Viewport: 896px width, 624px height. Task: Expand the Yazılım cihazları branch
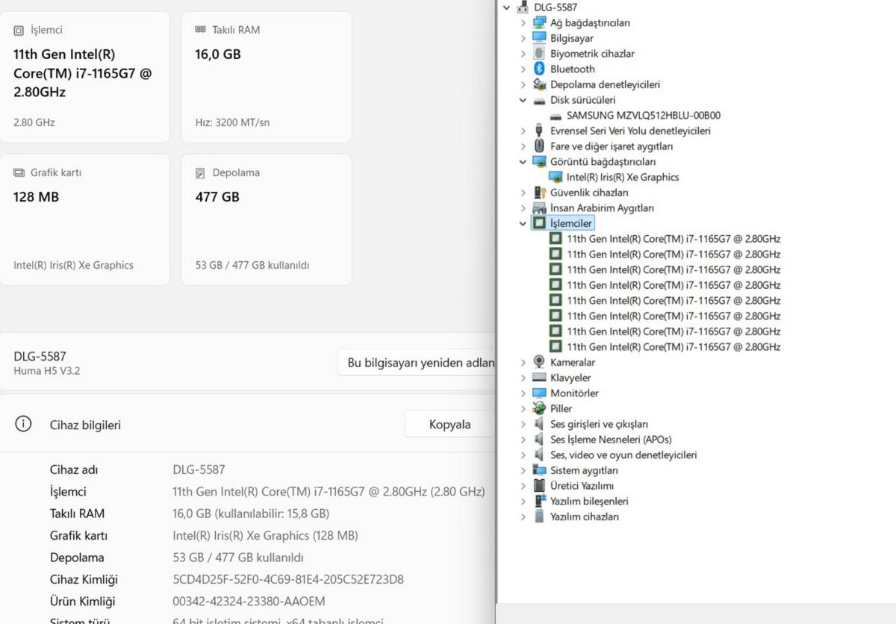pos(523,517)
